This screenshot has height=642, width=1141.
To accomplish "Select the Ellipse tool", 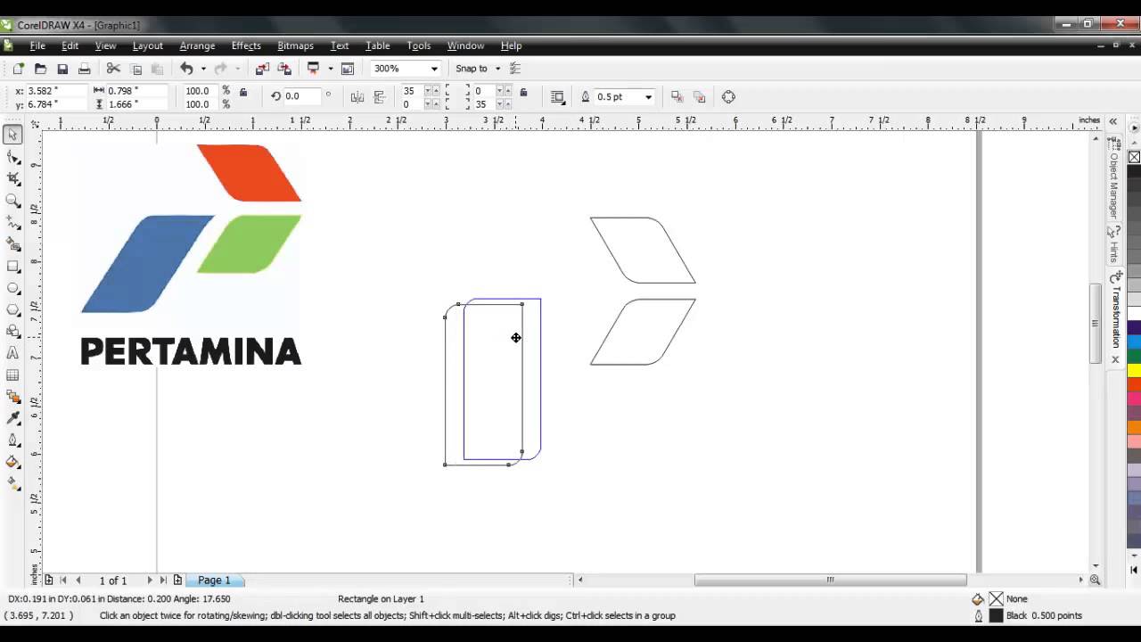I will pyautogui.click(x=12, y=287).
